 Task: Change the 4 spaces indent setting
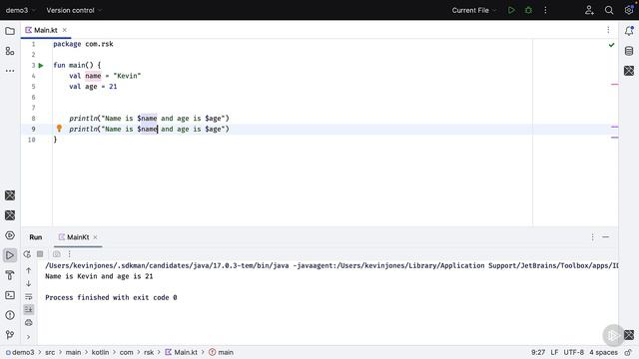tap(603, 352)
